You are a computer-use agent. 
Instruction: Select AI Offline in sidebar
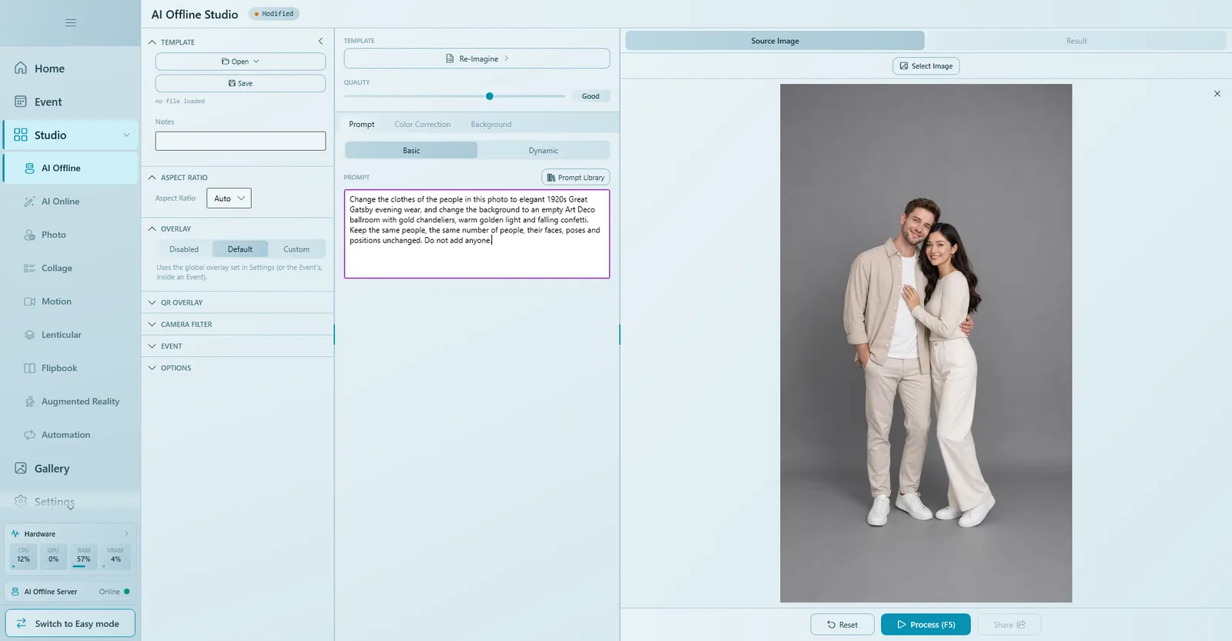click(70, 168)
